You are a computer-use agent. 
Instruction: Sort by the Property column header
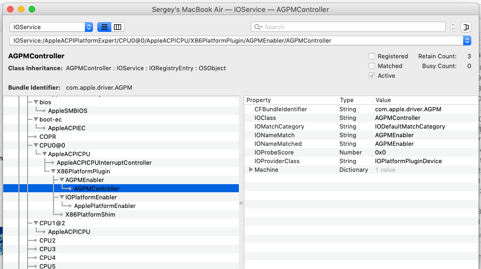(291, 100)
